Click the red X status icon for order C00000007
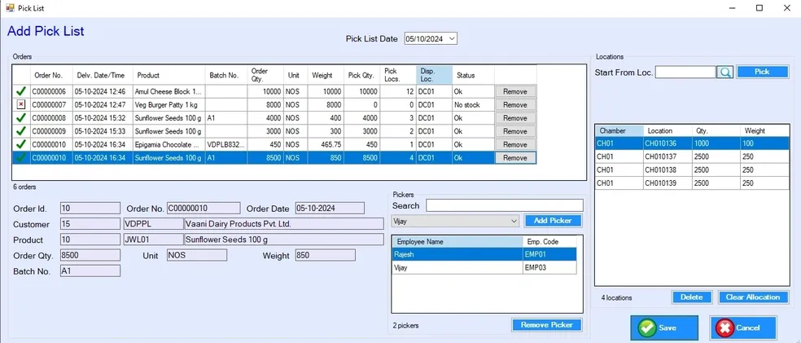Screen dimensions: 801x343 [21, 105]
